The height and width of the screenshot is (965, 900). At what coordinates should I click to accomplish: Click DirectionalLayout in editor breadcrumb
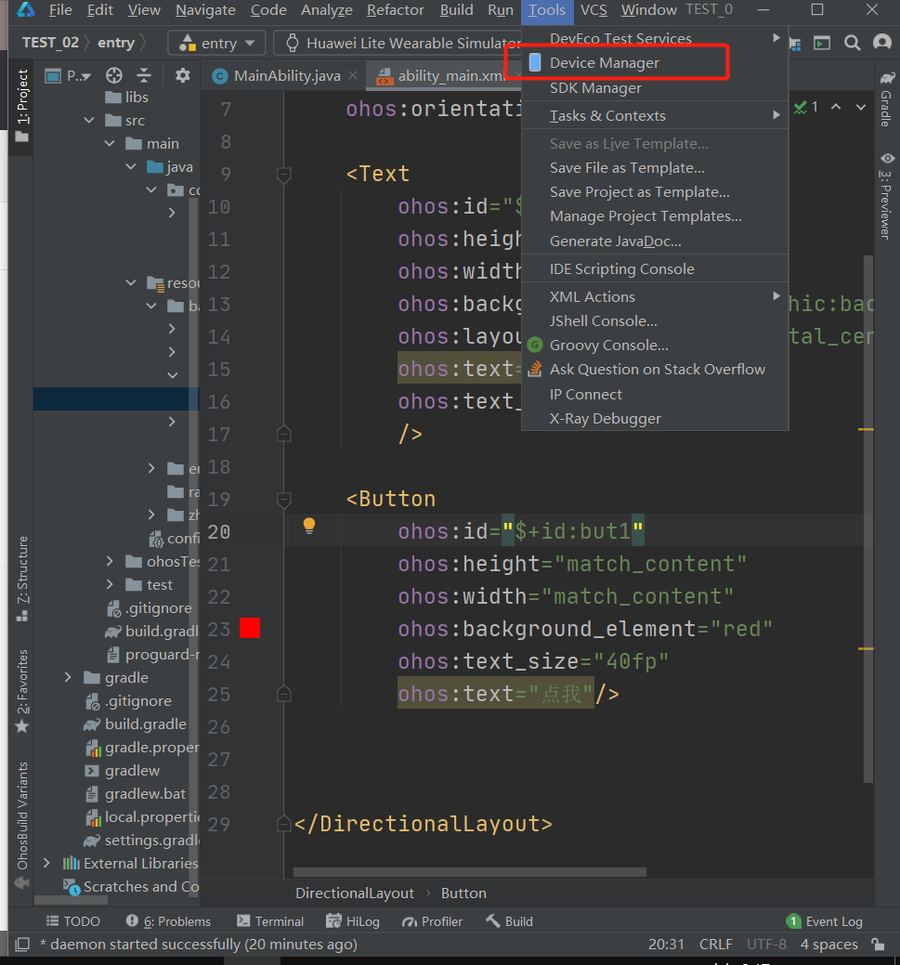coord(355,893)
